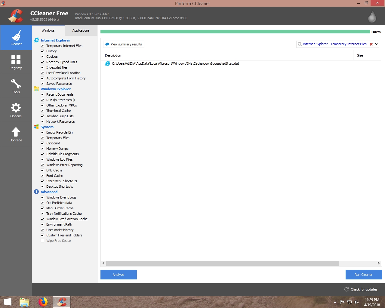385x308 pixels.
Task: Click the Windows Explorer folder category icon
Action: [x=36, y=89]
